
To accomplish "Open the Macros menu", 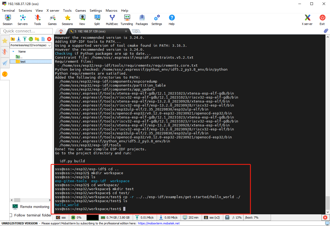I will click(x=112, y=10).
